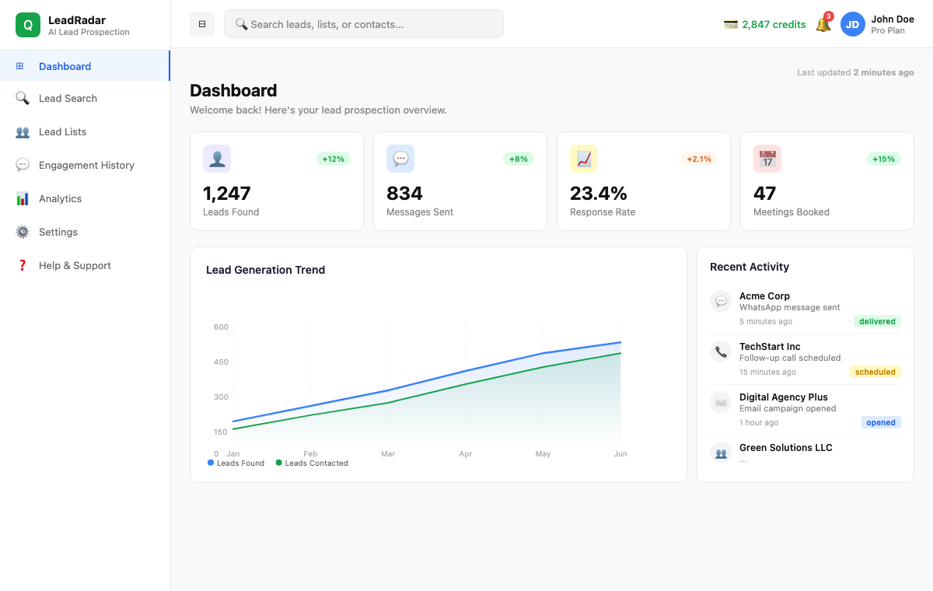Click the Analytics bar chart icon

coord(23,198)
